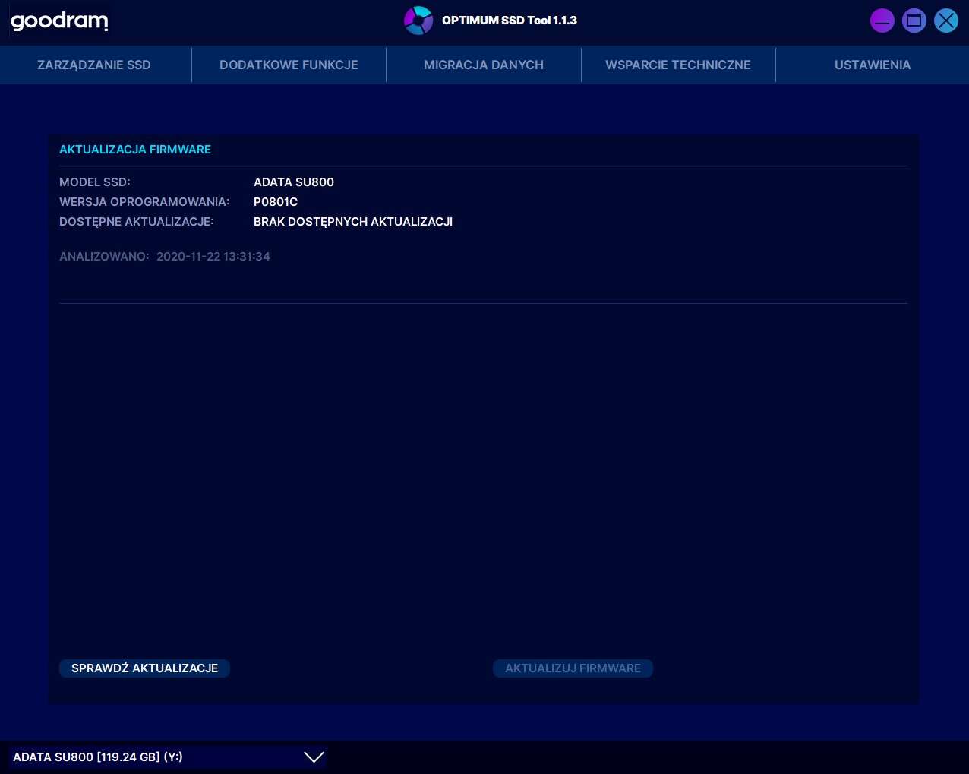Click the goodram logo

click(x=59, y=21)
